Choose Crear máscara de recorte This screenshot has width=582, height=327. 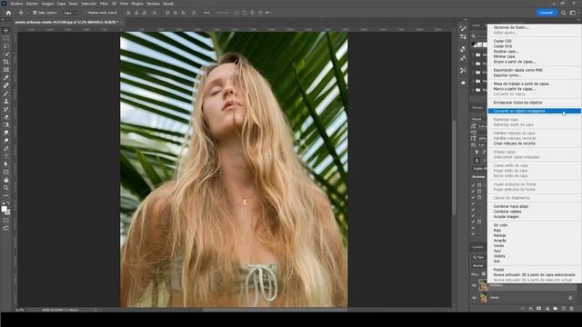point(515,144)
